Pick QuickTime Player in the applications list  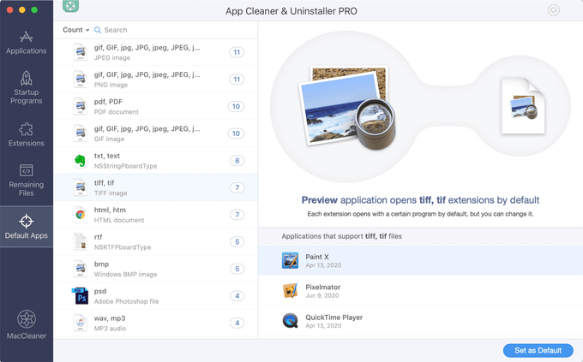pyautogui.click(x=420, y=322)
